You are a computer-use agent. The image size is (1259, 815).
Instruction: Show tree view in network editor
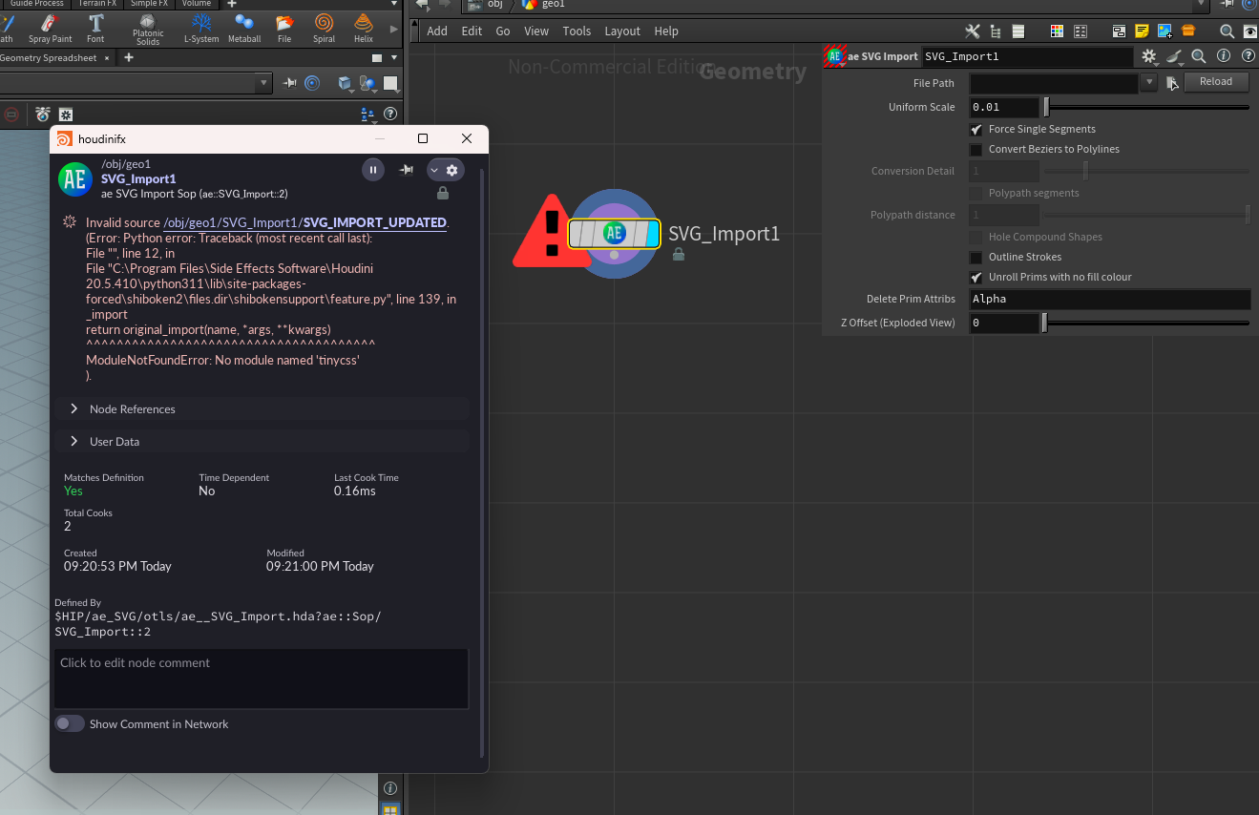coord(996,31)
